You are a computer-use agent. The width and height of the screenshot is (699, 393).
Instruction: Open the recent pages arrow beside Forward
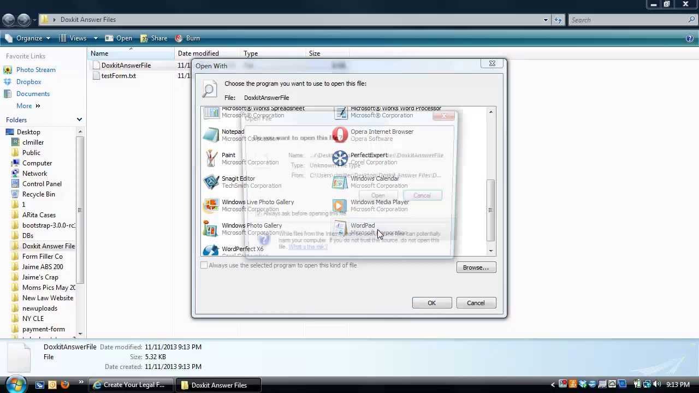(x=34, y=20)
